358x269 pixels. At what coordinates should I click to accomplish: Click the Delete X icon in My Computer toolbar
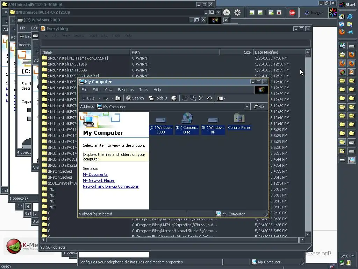[x=201, y=98]
